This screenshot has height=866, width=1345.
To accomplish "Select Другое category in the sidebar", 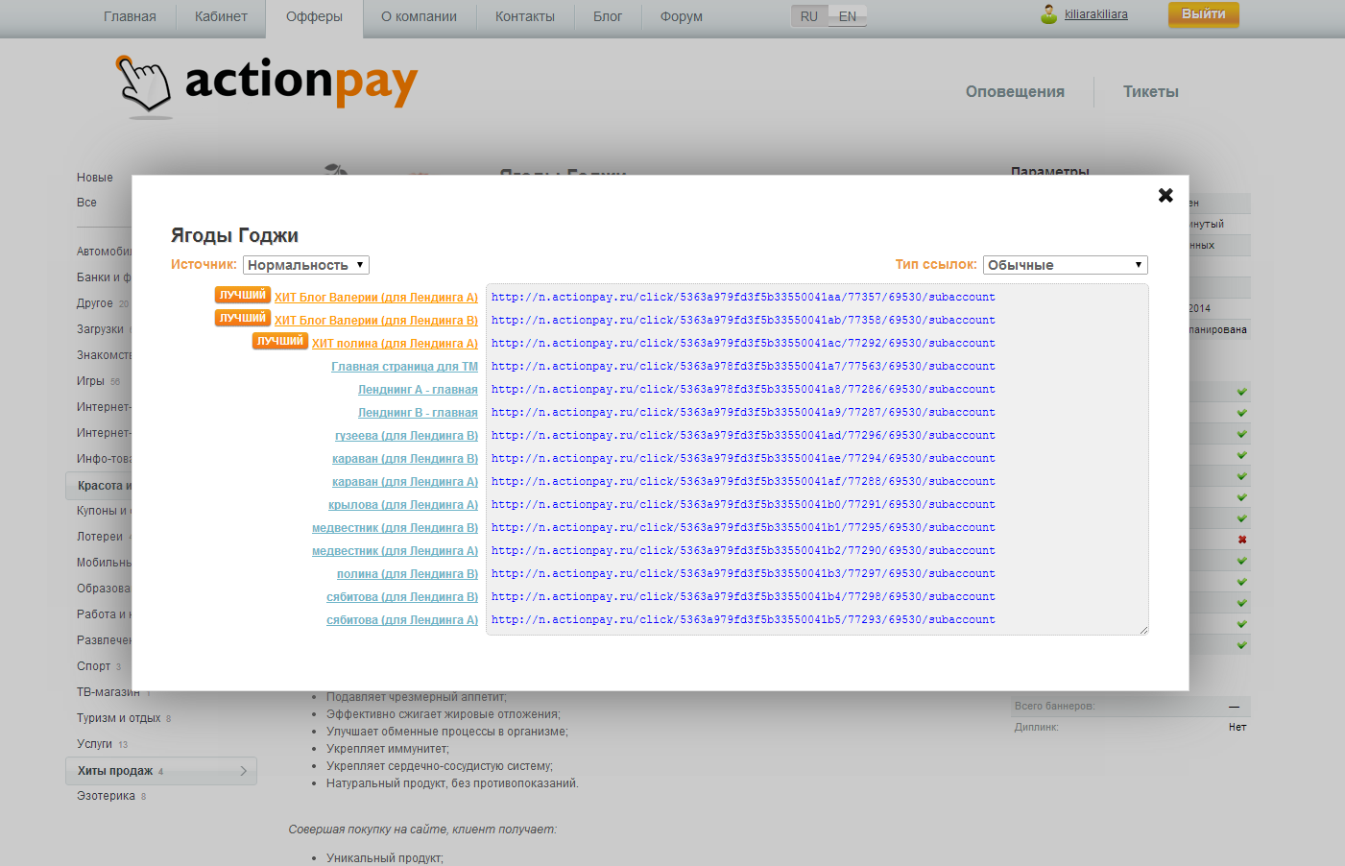I will (95, 303).
